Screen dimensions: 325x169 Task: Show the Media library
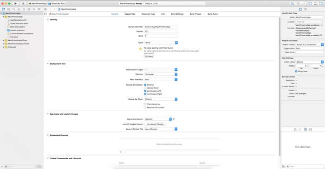coord(311,130)
